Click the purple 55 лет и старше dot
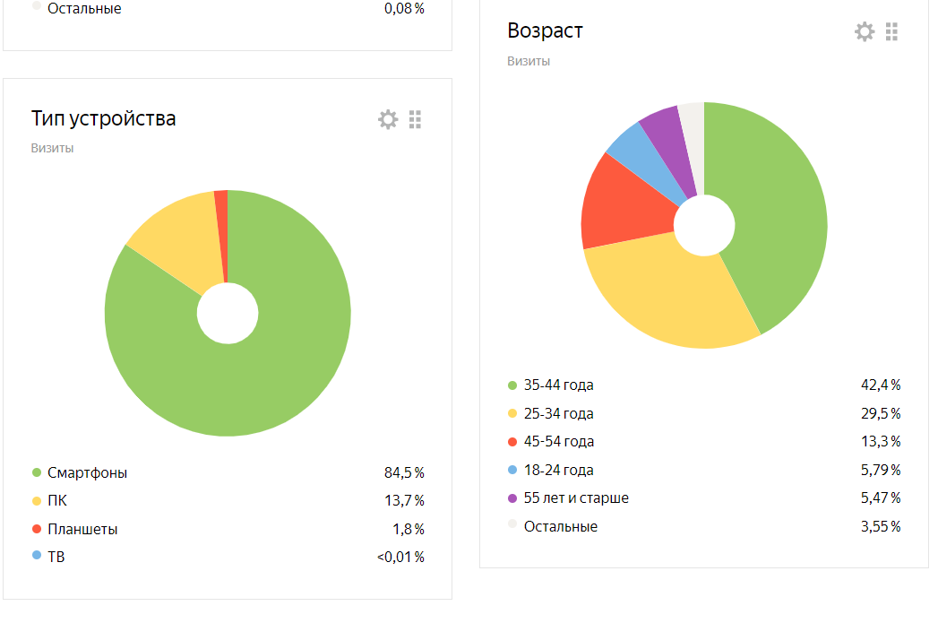 512,498
